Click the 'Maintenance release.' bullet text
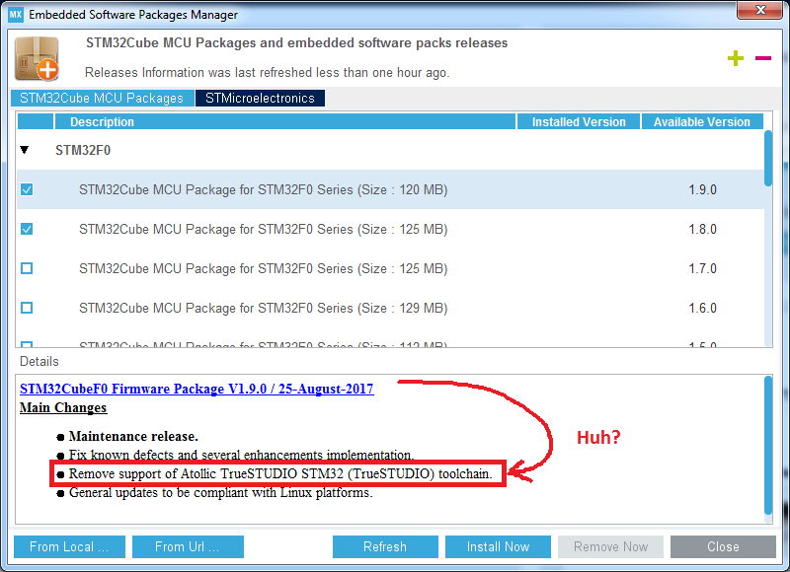 133,436
